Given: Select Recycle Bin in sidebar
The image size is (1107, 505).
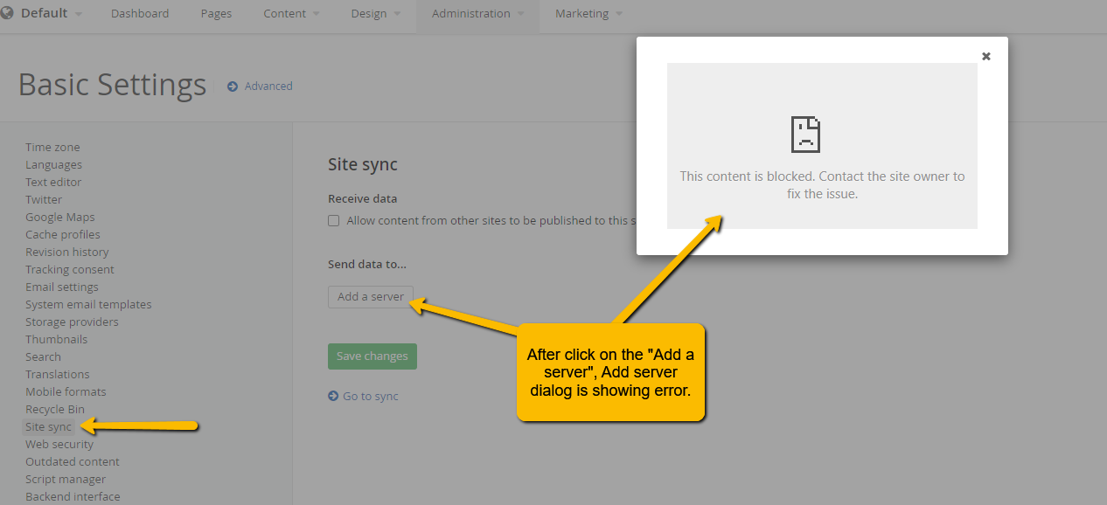Looking at the screenshot, I should (55, 410).
